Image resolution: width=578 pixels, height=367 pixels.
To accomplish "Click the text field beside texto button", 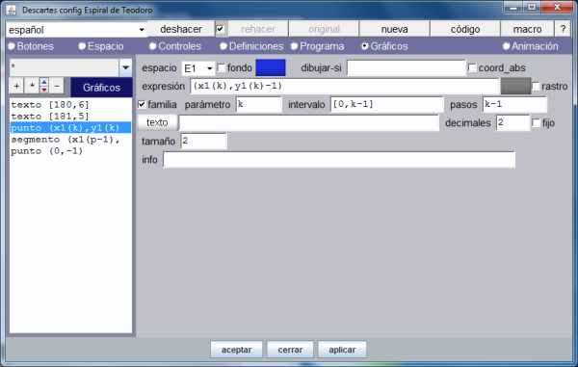I will 308,122.
